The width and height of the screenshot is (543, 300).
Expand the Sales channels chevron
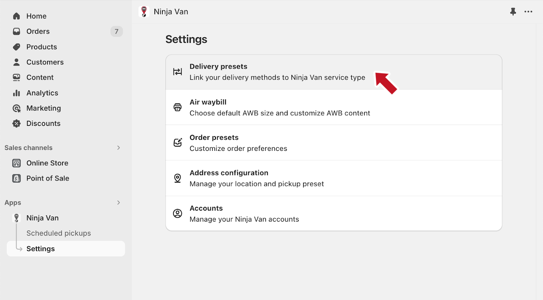pos(118,148)
